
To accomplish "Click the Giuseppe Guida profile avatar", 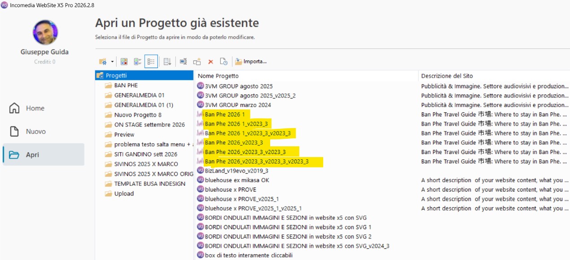I will 45,32.
